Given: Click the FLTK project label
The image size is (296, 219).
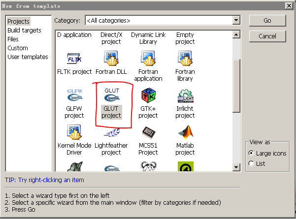Looking at the screenshot, I should pyautogui.click(x=74, y=72).
